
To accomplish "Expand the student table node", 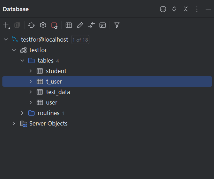I will [31, 71].
